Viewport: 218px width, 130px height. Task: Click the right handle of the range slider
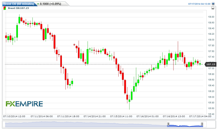tap(202, 124)
